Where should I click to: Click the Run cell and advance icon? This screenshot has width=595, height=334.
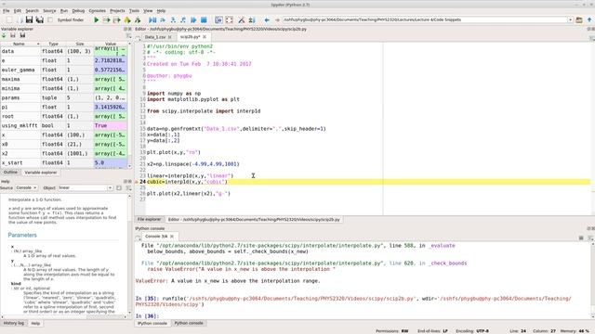click(117, 19)
